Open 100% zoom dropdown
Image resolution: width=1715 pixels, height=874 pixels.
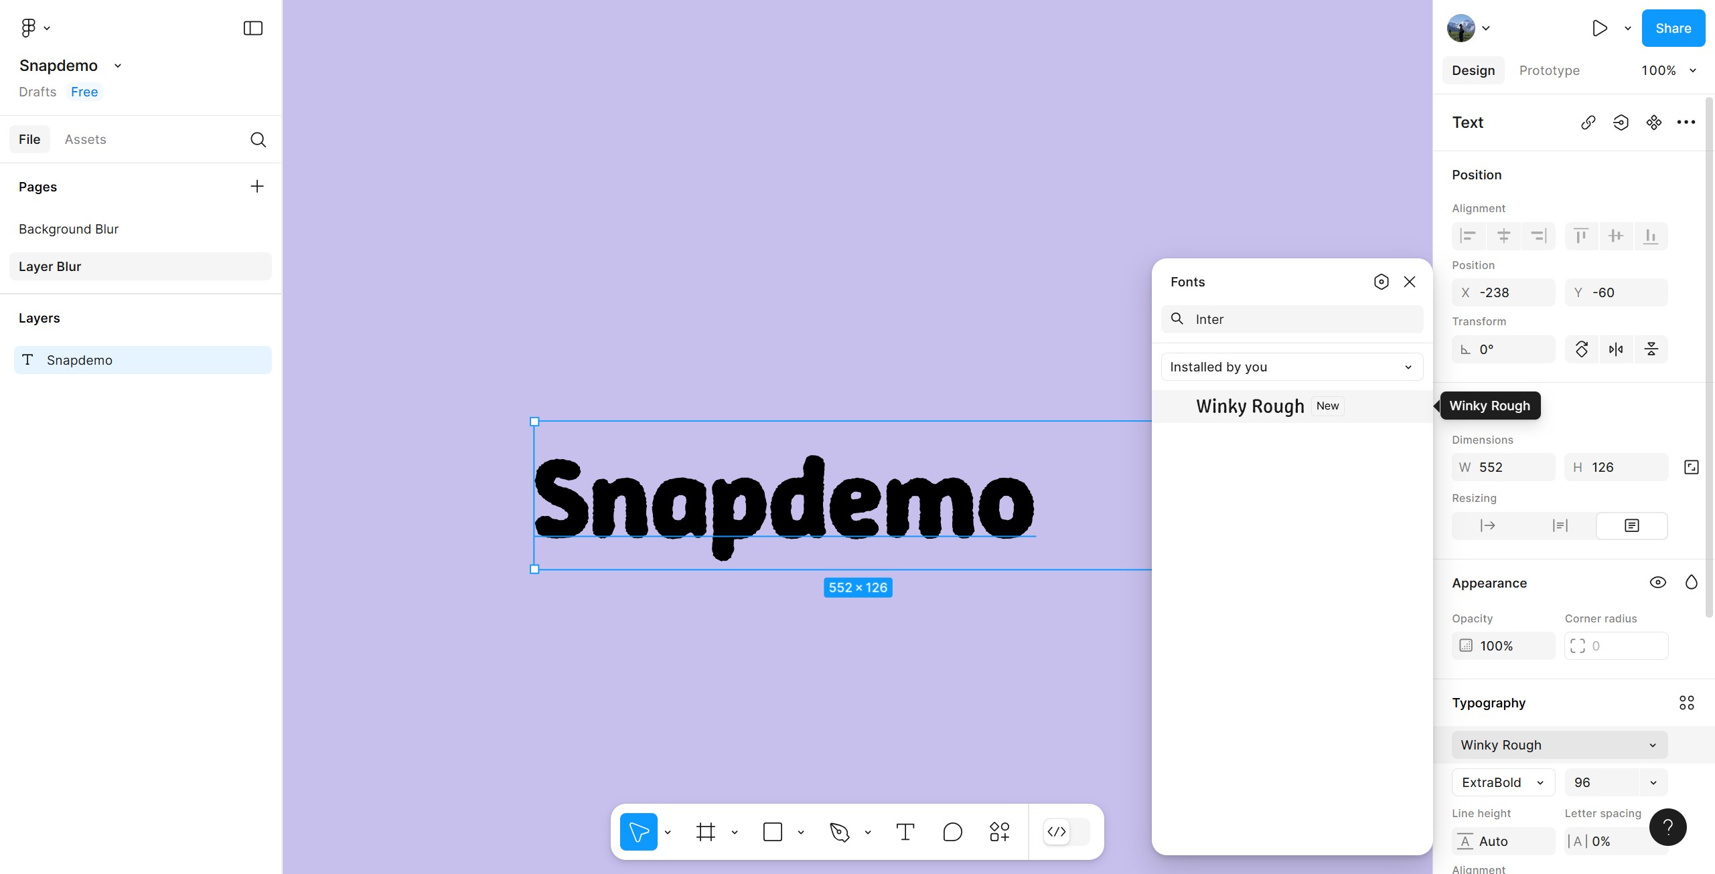[1668, 70]
